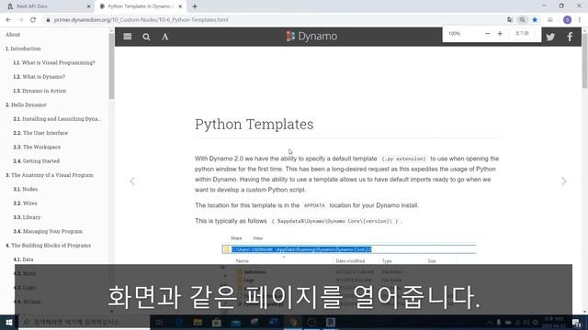Open 1.1 What is Visual Programming?
The image size is (588, 330).
pyautogui.click(x=54, y=62)
